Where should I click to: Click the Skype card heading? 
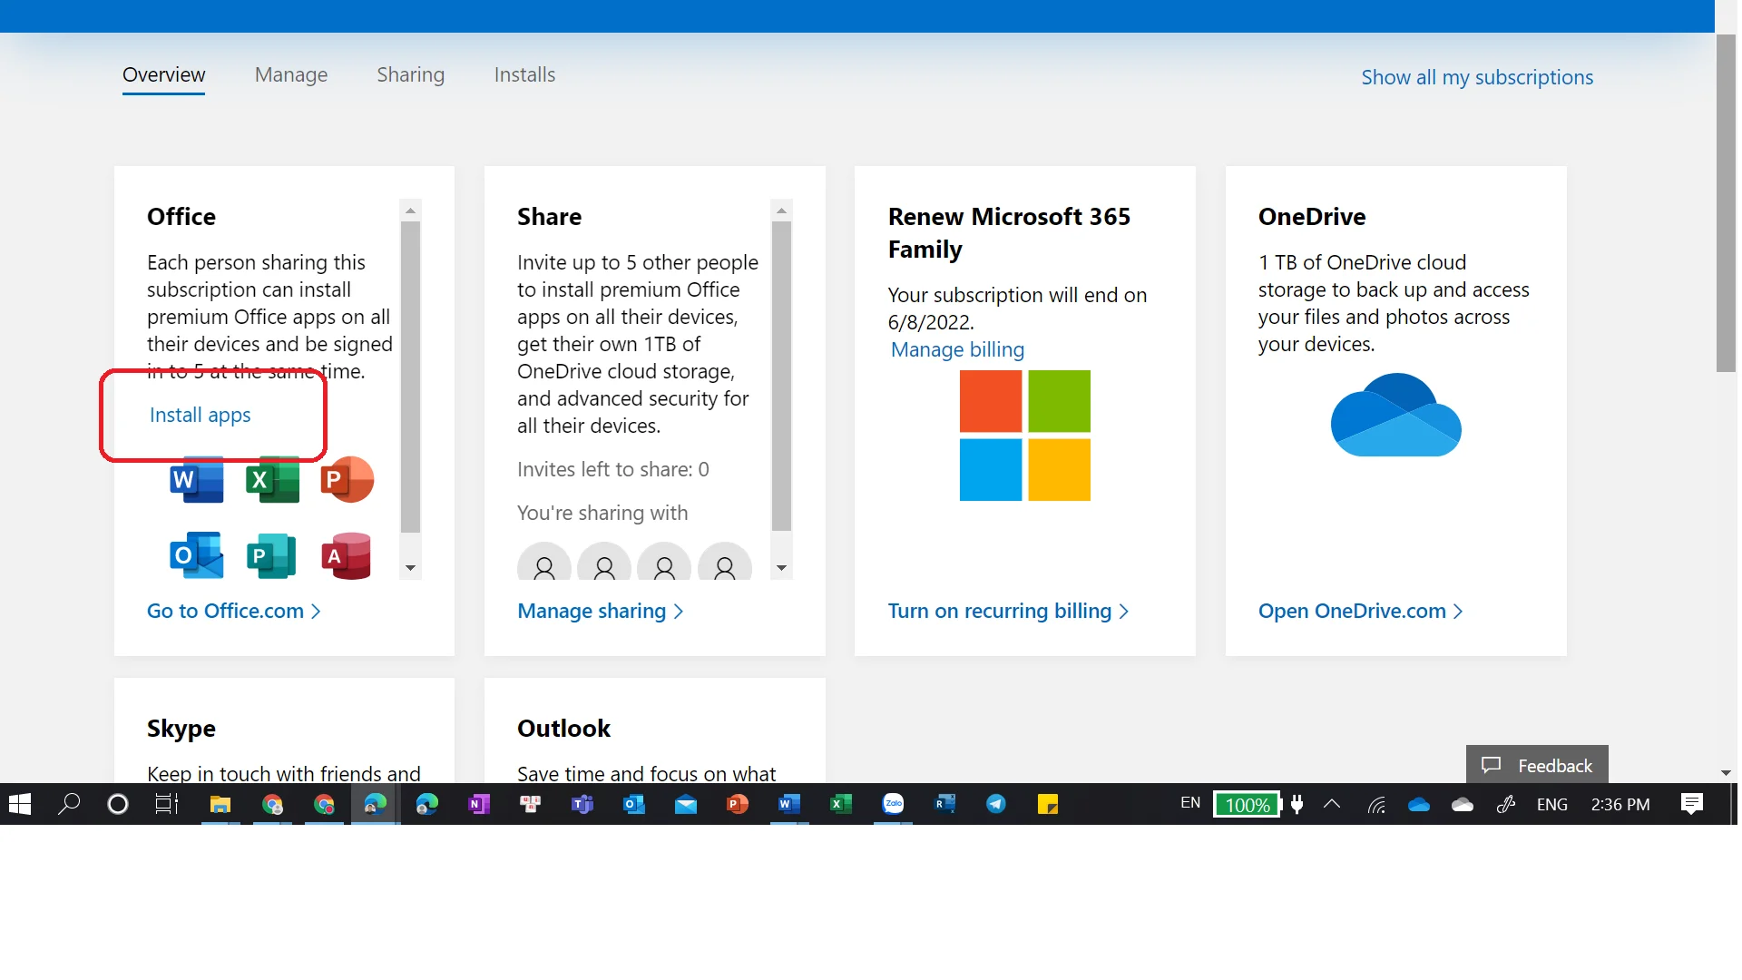181,729
